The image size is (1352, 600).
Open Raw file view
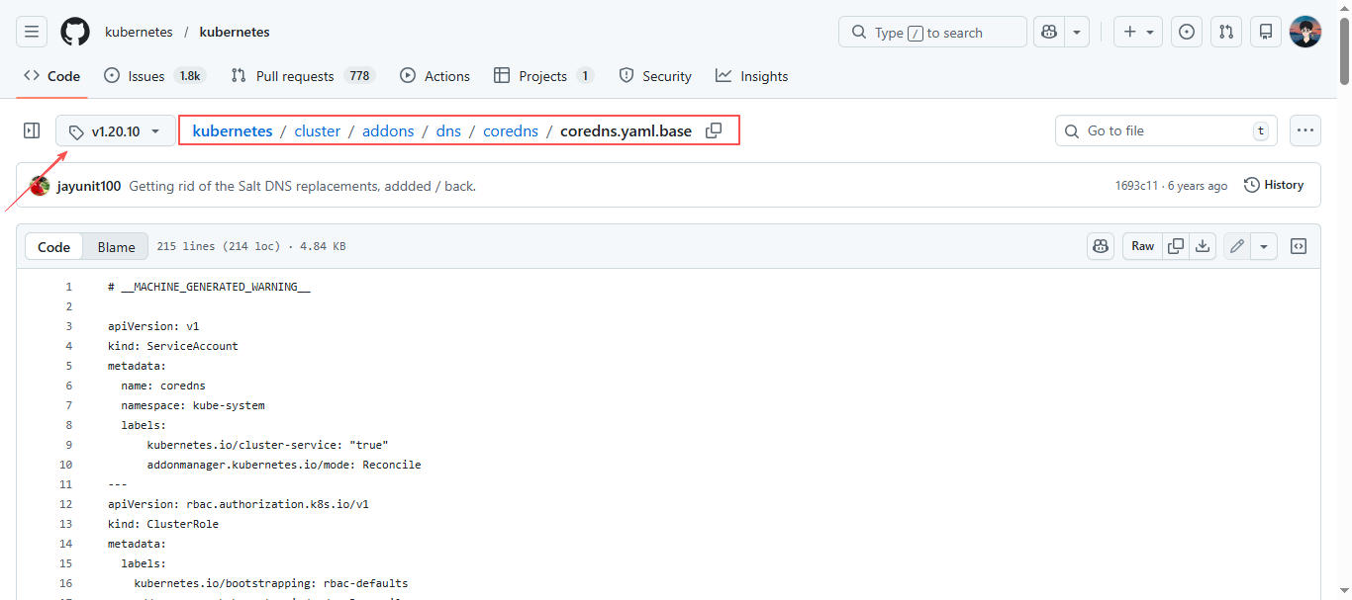pos(1142,246)
